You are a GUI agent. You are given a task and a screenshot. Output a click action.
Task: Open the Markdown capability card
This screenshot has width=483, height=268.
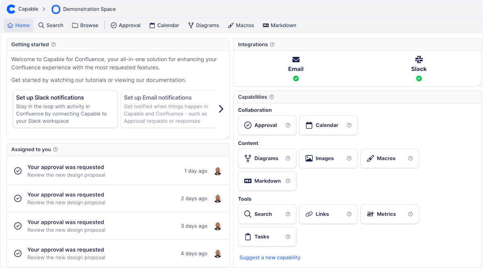(267, 181)
